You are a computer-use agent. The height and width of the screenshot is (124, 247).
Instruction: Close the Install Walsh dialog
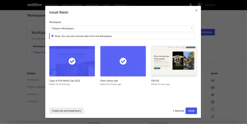(x=196, y=11)
